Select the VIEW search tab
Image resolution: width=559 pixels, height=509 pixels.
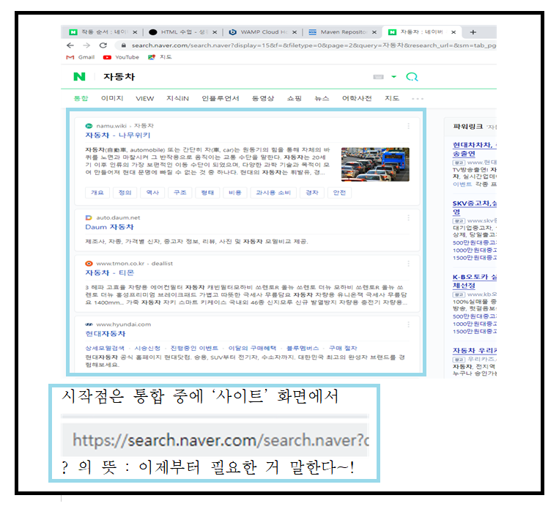(145, 98)
